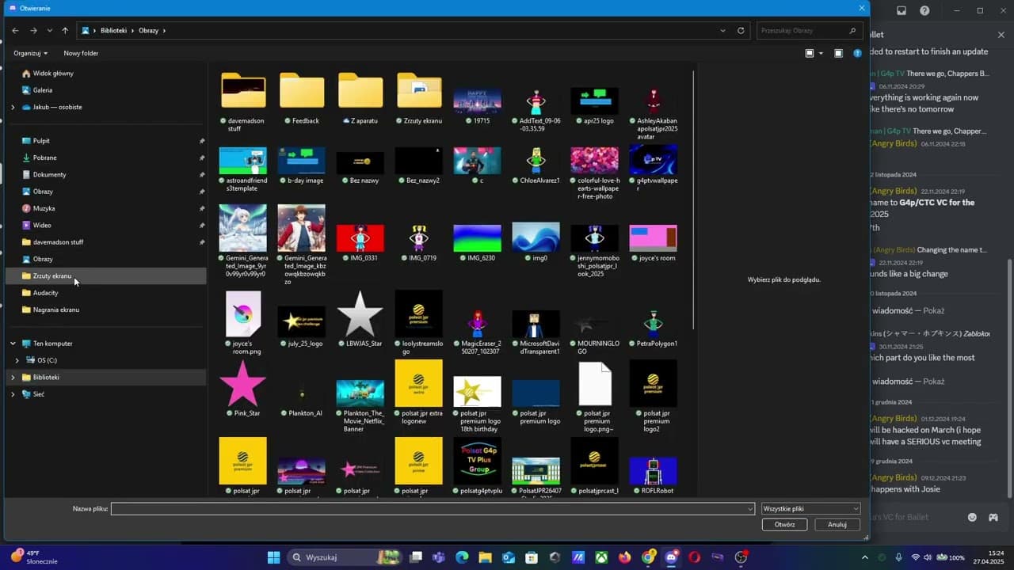1014x570 pixels.
Task: Expand the OS (C:) drive node
Action: tap(17, 360)
